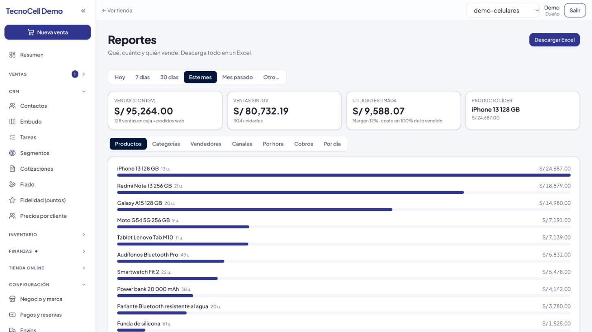The height and width of the screenshot is (332, 592).
Task: Open the Canales report tab
Action: pos(242,144)
